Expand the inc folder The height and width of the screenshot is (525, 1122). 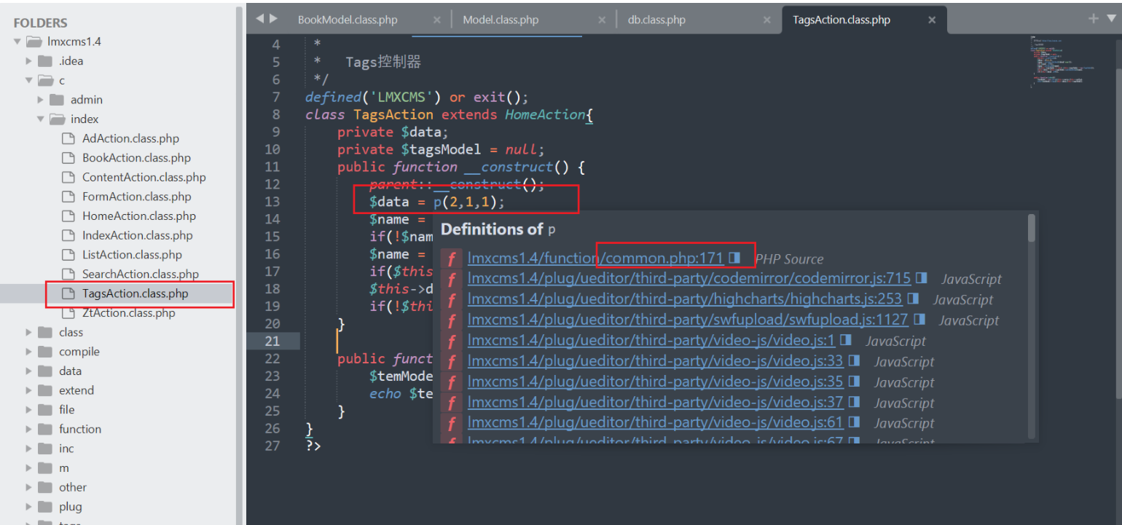point(29,449)
